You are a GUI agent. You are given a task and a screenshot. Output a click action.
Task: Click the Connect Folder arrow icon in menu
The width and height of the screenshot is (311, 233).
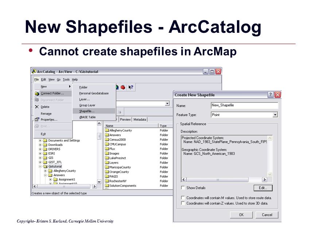[37, 94]
